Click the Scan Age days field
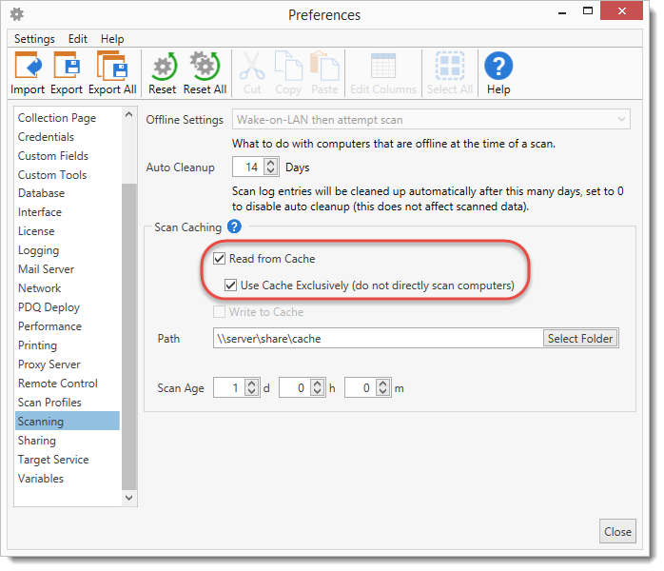 [x=229, y=387]
